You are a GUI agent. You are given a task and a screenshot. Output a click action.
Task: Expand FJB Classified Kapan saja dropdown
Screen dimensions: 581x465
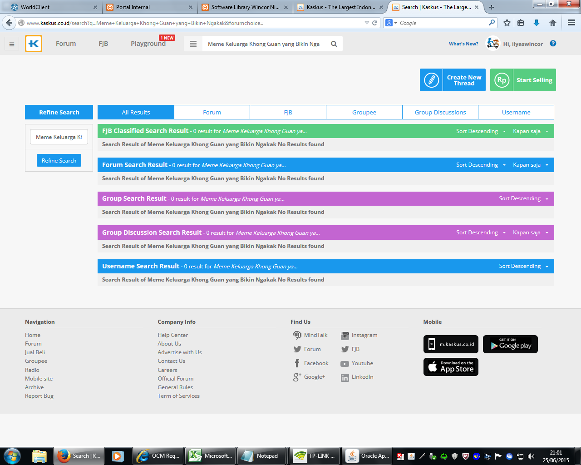(x=531, y=131)
